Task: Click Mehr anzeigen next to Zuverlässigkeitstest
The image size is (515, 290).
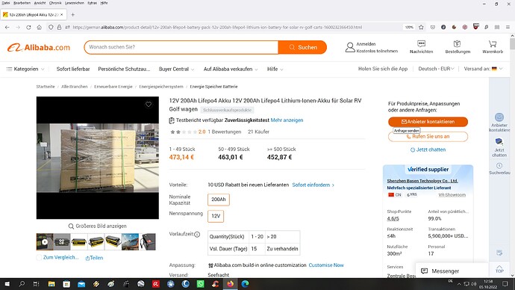Action: click(x=287, y=120)
